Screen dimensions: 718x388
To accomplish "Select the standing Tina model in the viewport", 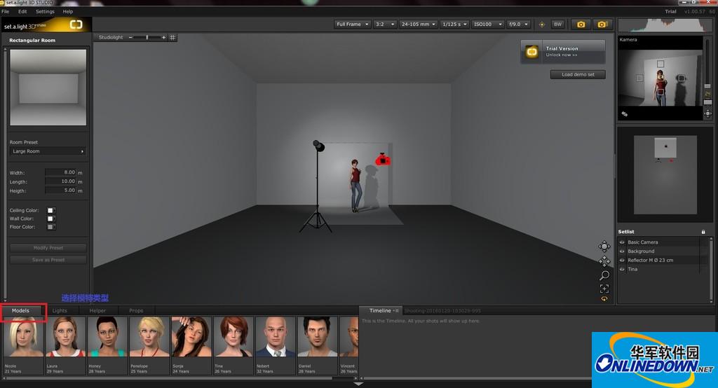I will click(355, 186).
